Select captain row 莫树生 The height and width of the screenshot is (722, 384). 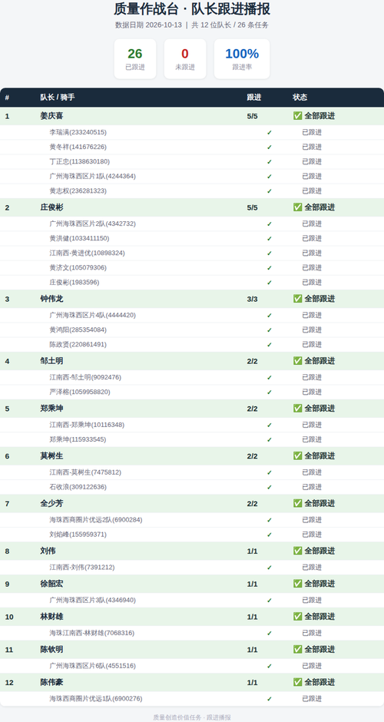[192, 455]
